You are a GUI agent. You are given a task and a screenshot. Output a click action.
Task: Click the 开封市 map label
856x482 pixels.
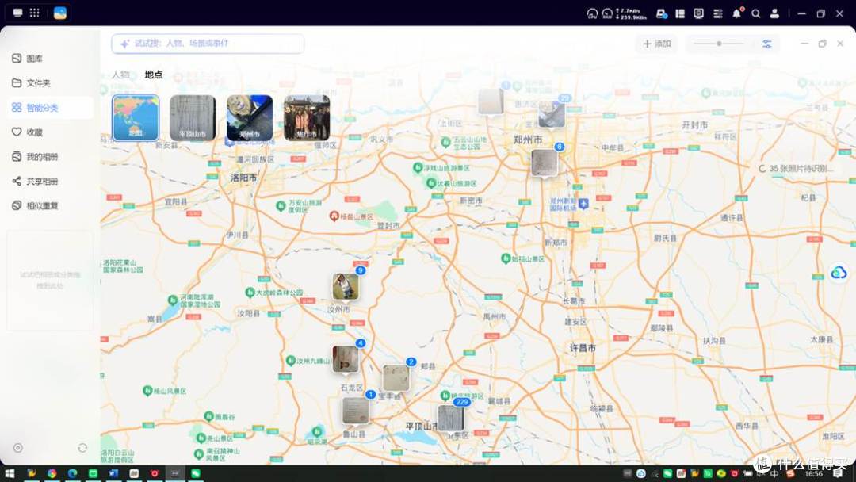point(695,125)
